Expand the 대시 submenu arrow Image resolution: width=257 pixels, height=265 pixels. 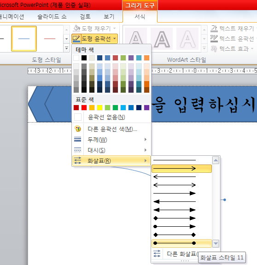pyautogui.click(x=146, y=150)
